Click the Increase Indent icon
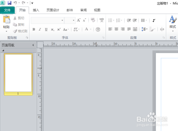178x131 pixels. tap(135, 20)
